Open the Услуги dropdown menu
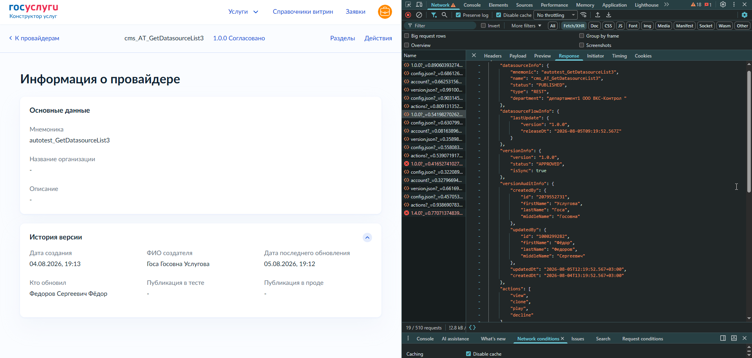The image size is (752, 358). click(x=243, y=12)
